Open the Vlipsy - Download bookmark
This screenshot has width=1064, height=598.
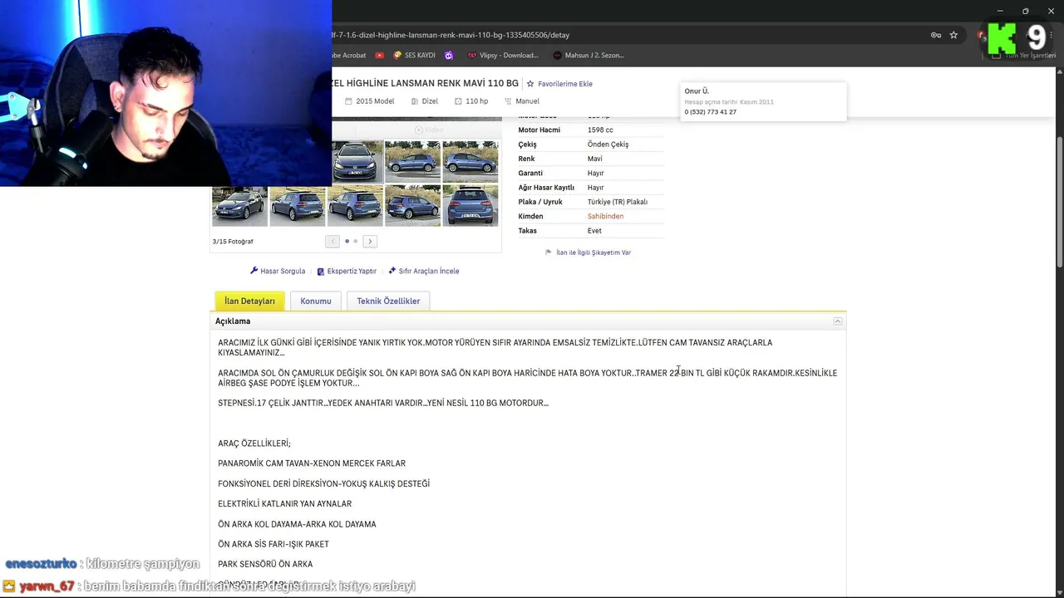coord(503,56)
